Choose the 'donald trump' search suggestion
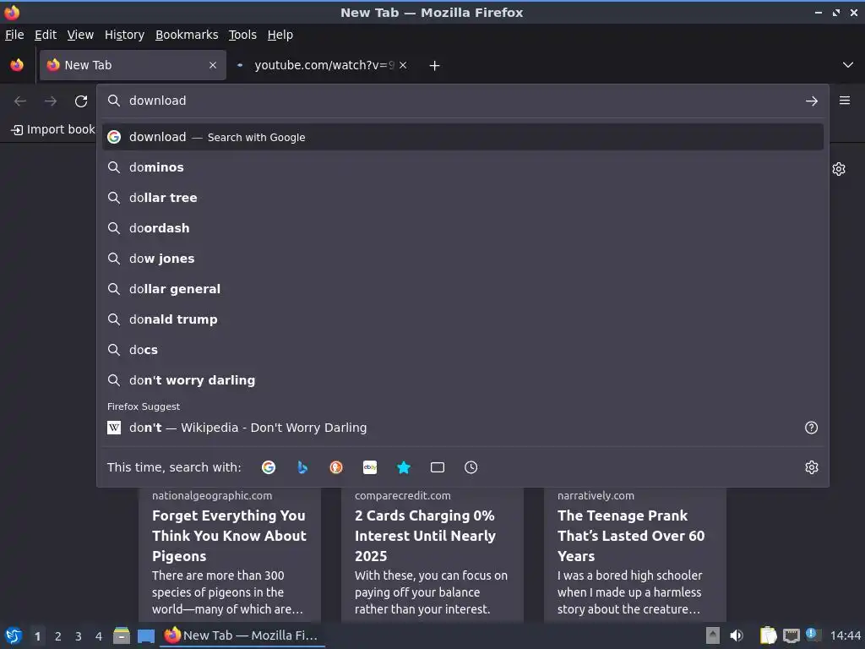Viewport: 865px width, 649px height. click(x=463, y=319)
